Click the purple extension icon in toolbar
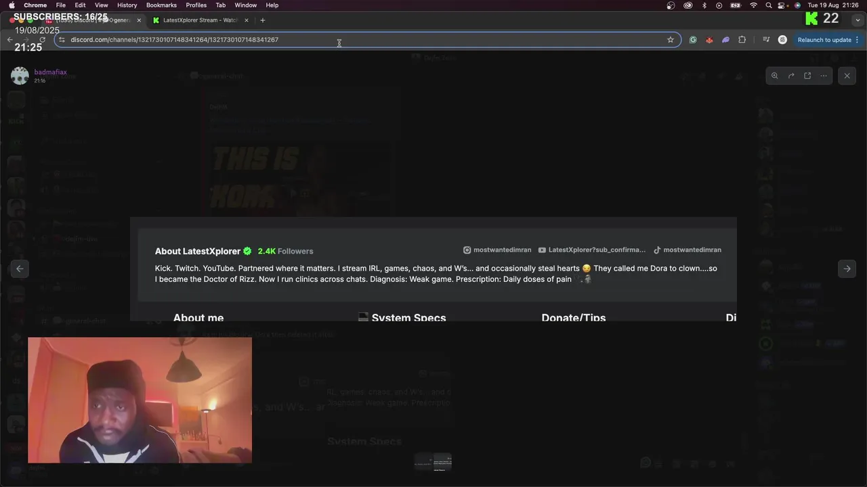This screenshot has width=867, height=487. tap(725, 40)
